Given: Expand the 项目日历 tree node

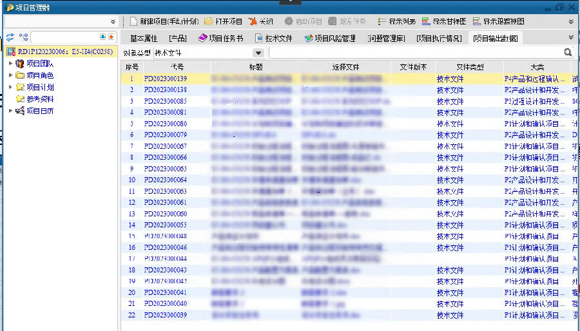Looking at the screenshot, I should 11,111.
